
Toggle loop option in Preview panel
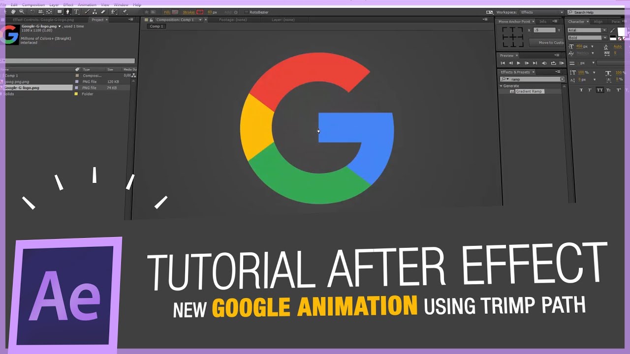pos(553,63)
